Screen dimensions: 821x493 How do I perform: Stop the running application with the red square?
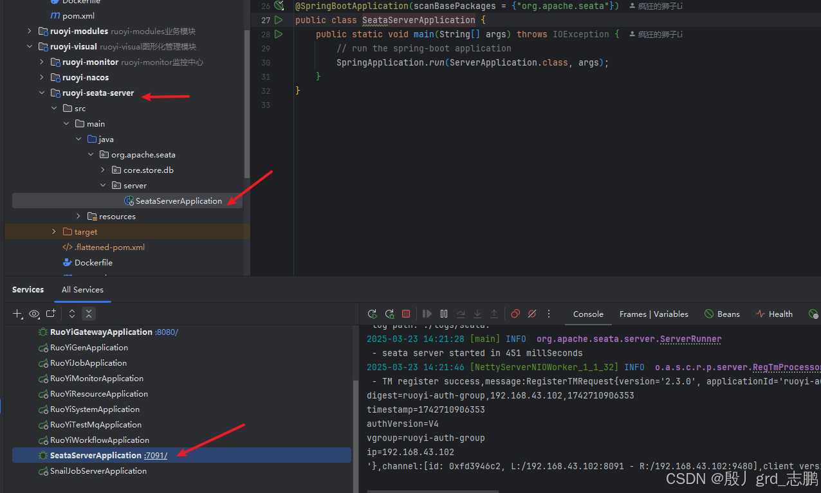click(406, 314)
